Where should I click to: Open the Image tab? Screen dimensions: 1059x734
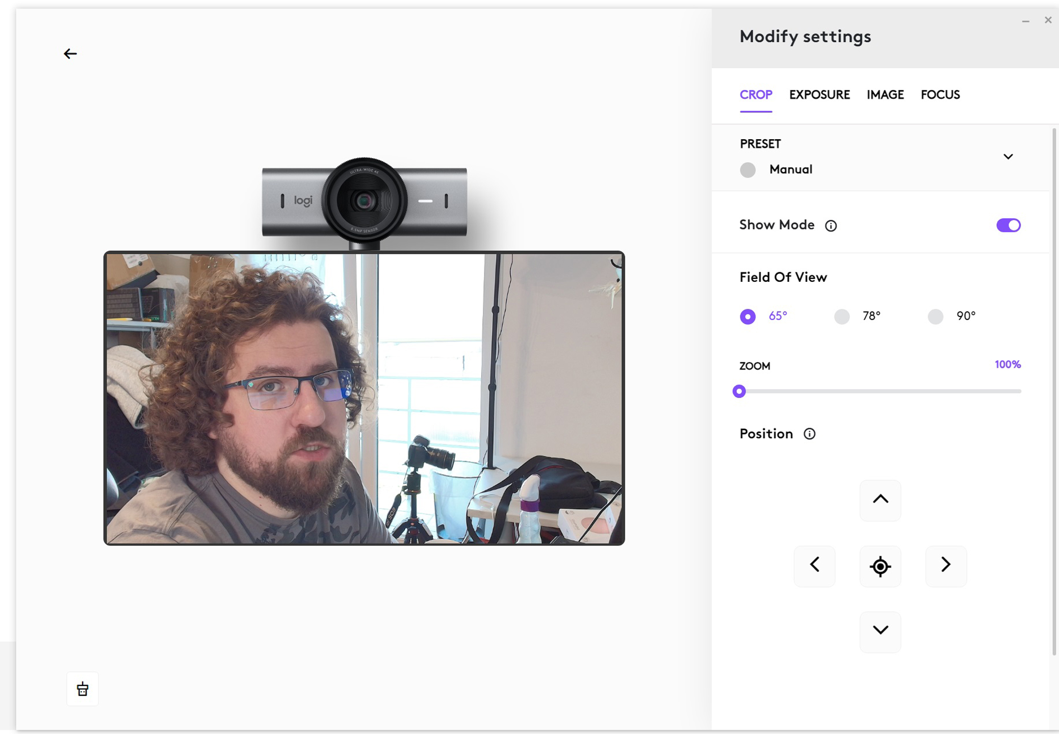[x=885, y=95]
